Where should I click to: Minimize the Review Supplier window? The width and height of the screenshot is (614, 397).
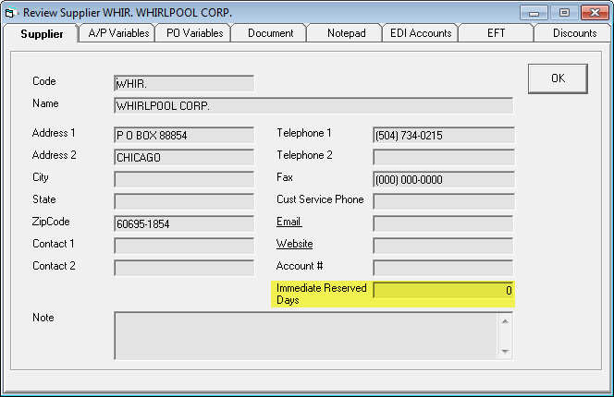pyautogui.click(x=534, y=13)
